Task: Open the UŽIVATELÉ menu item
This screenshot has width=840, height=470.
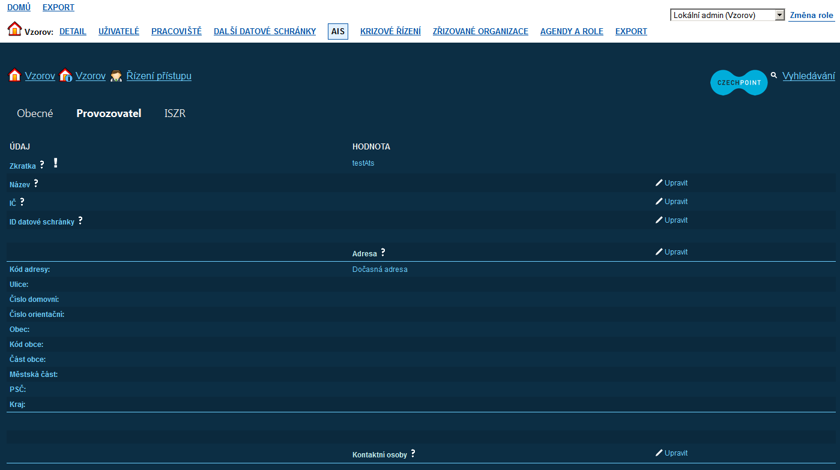Action: (119, 31)
